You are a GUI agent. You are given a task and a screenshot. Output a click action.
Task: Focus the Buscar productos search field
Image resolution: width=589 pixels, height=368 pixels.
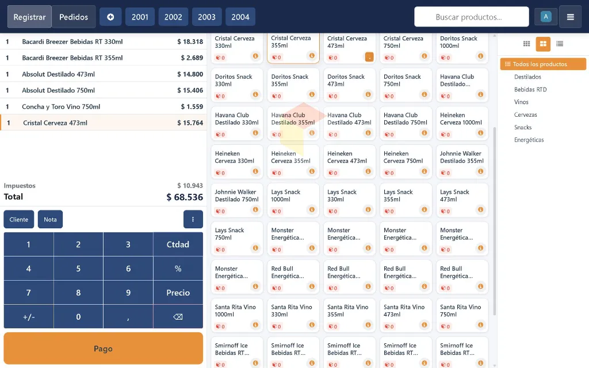(x=472, y=17)
